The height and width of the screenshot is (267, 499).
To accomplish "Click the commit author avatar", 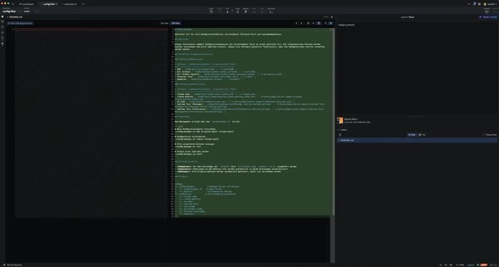I will tap(340, 120).
